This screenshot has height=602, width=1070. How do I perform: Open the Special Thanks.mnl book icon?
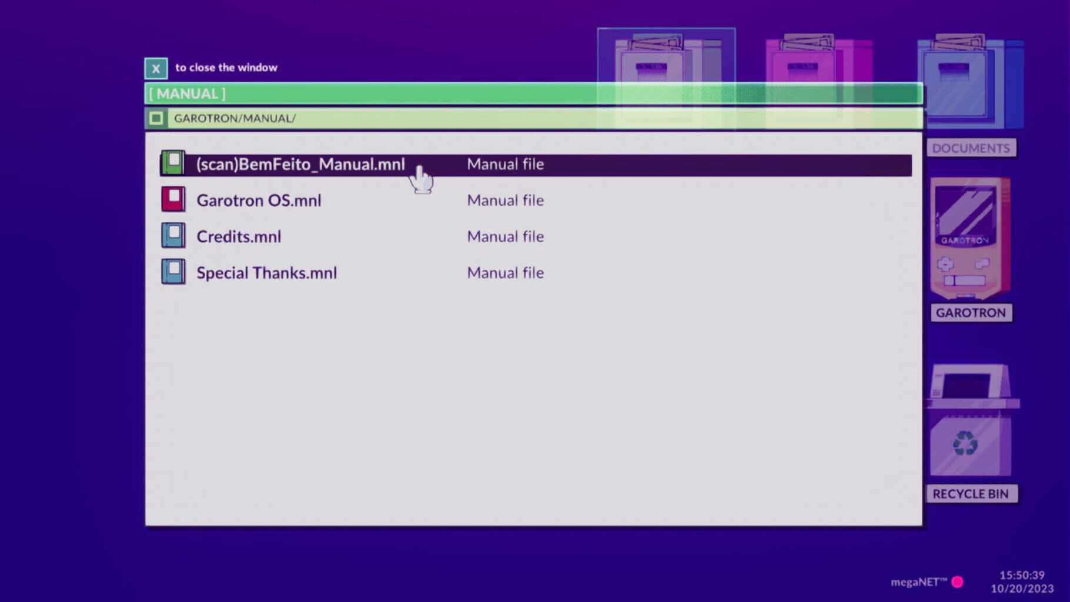click(x=173, y=272)
